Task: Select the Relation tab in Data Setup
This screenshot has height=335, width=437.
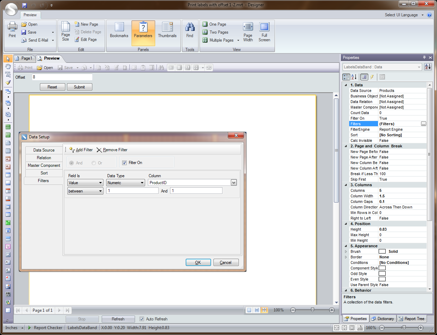Action: point(44,158)
